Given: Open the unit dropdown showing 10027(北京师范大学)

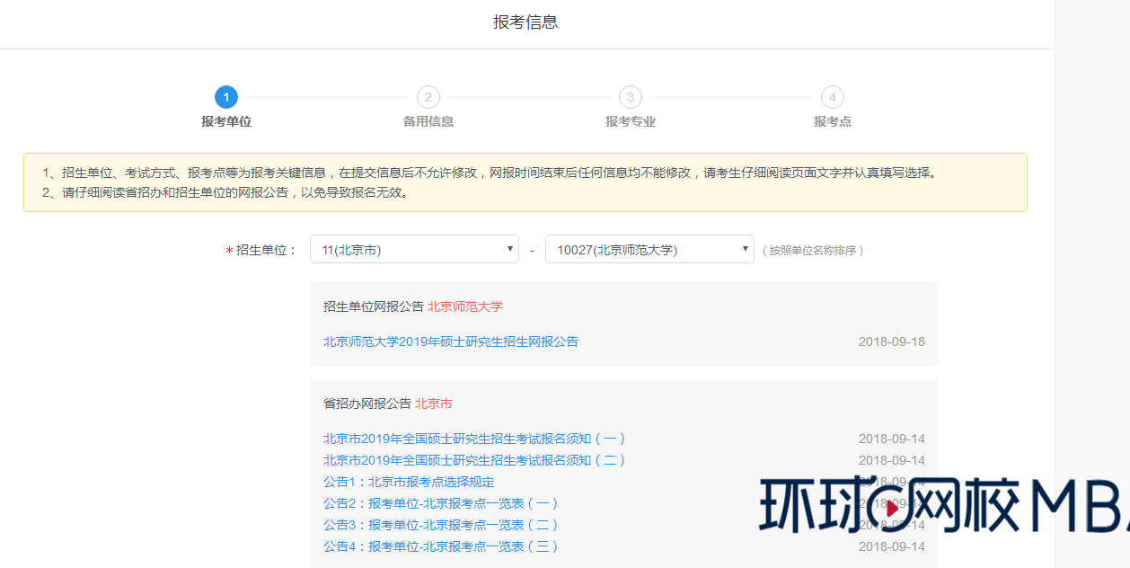Looking at the screenshot, I should pyautogui.click(x=649, y=249).
